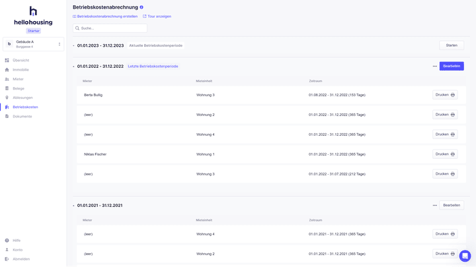Click Starten for the 2023 period
476x267 pixels.
point(452,45)
